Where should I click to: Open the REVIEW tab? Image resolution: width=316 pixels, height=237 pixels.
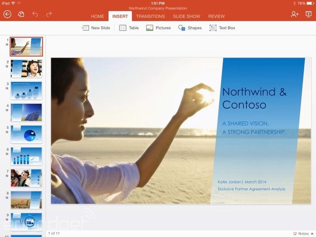216,17
